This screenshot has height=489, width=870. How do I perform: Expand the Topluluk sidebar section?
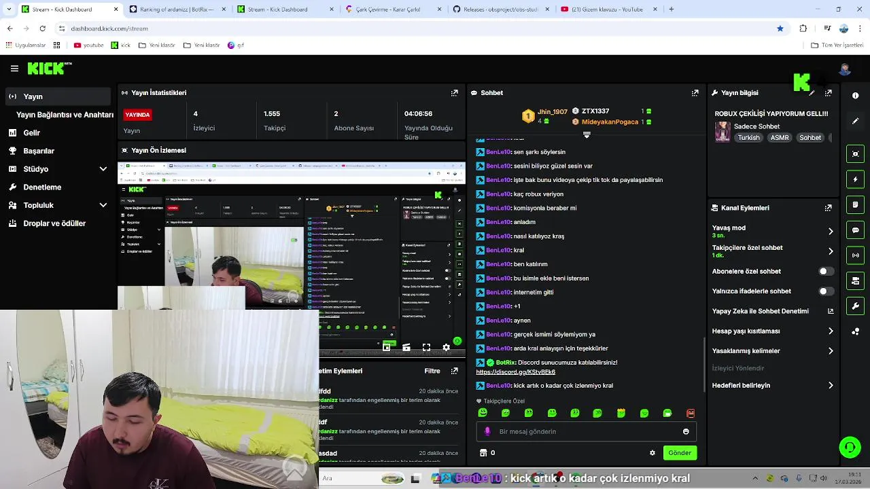(x=103, y=205)
